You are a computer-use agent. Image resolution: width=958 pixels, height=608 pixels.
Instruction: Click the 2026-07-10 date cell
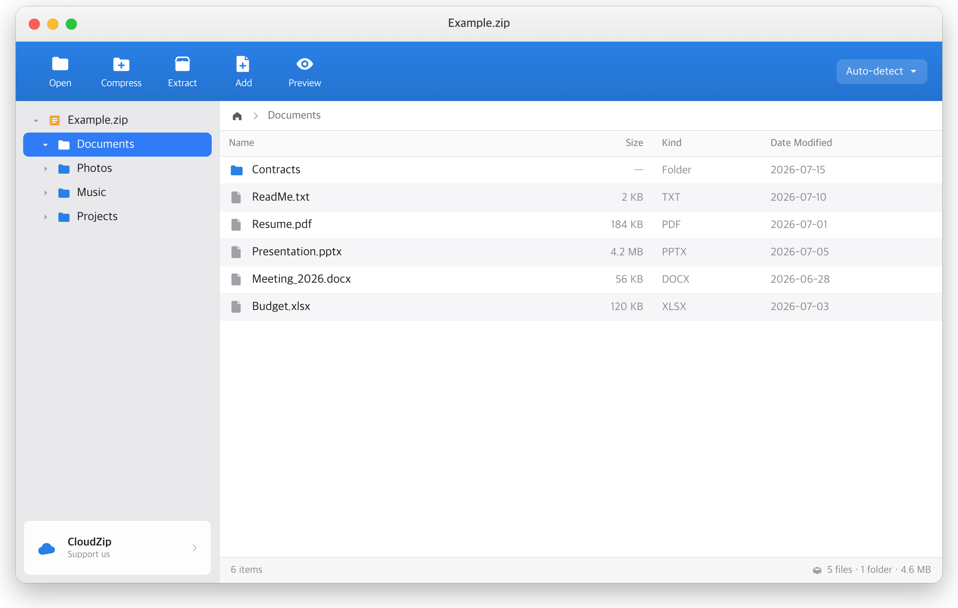click(798, 197)
